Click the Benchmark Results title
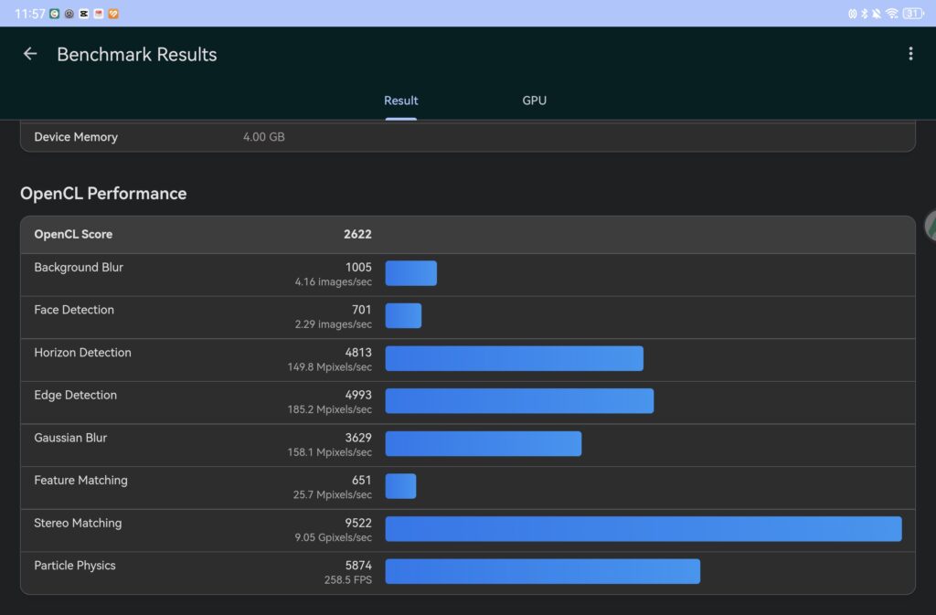This screenshot has height=615, width=936. coord(137,54)
